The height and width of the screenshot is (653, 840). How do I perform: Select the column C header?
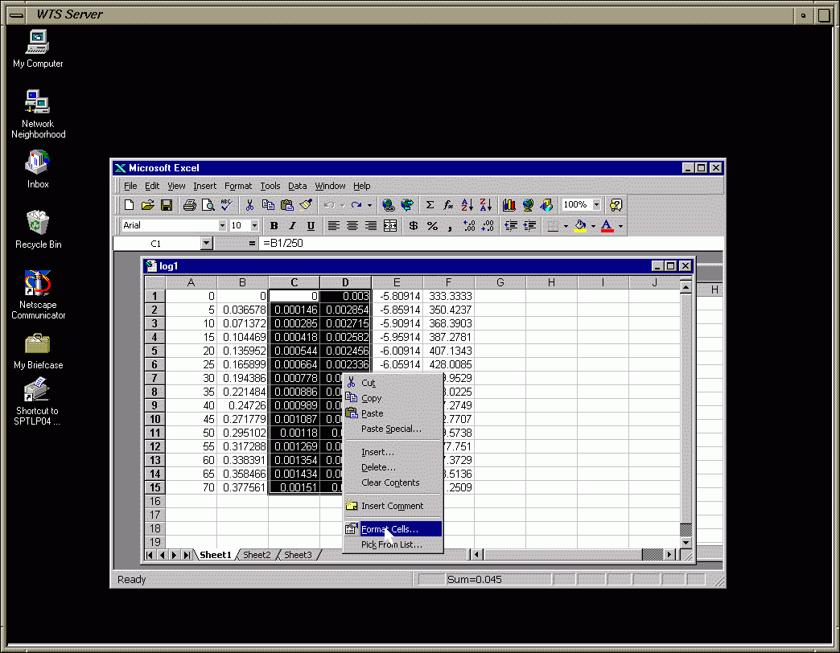point(294,282)
